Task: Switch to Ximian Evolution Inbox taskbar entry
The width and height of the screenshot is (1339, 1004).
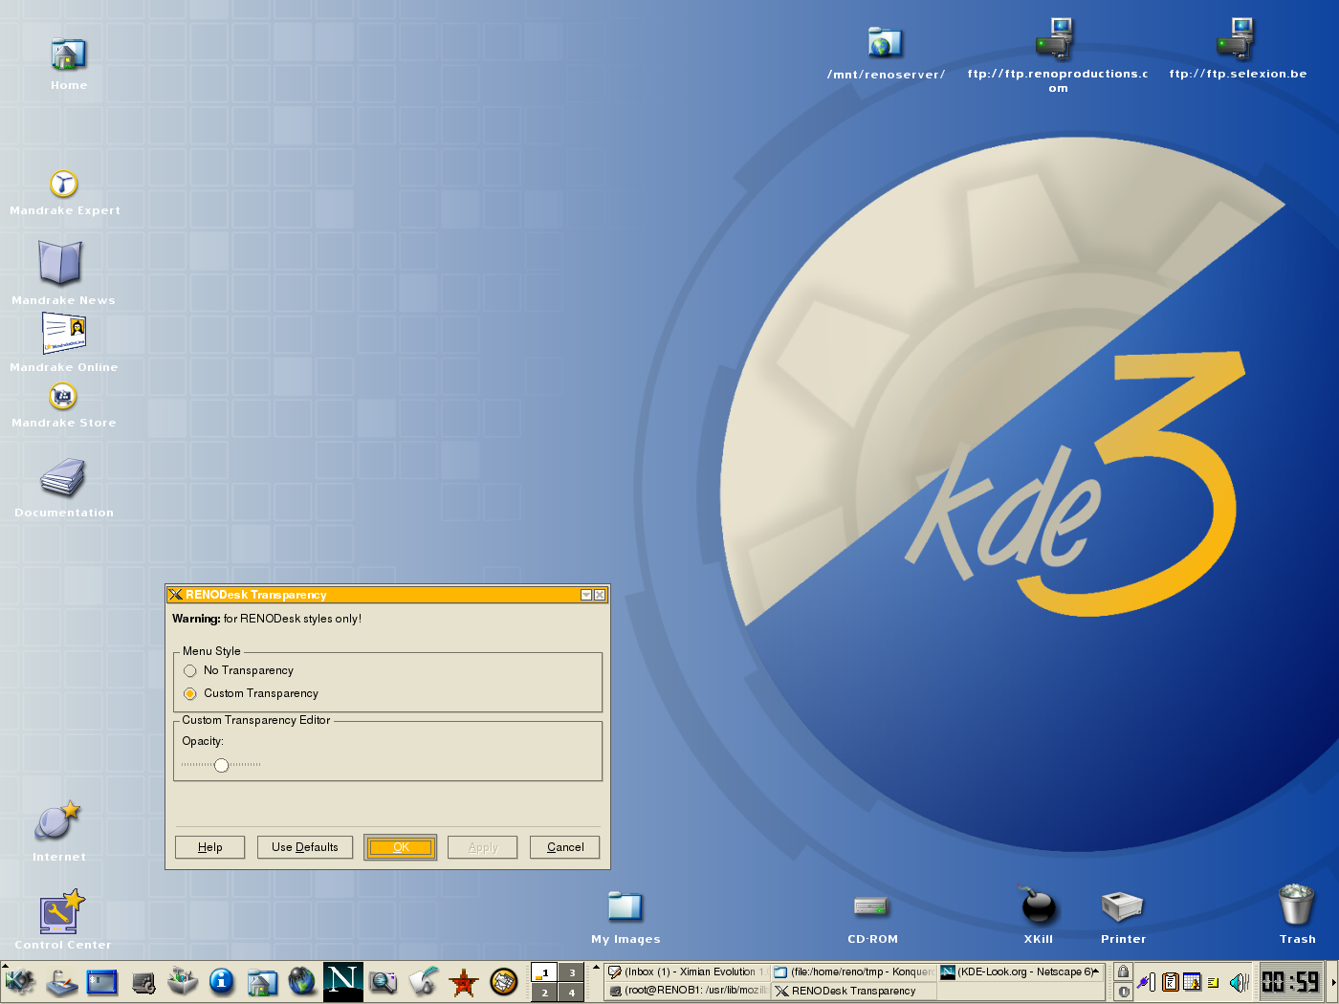Action: click(x=687, y=971)
